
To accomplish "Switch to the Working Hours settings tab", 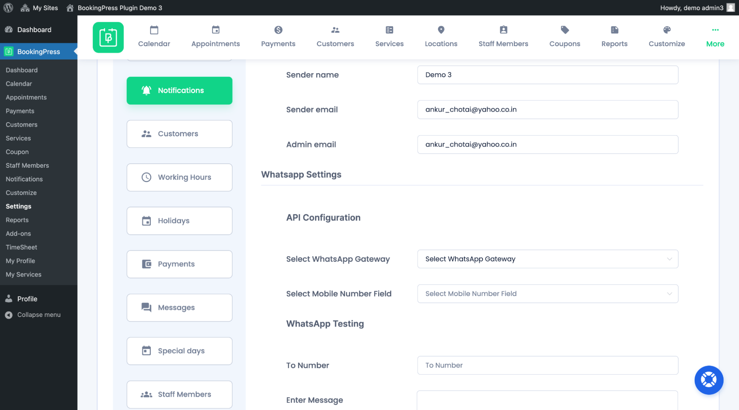I will 179,177.
